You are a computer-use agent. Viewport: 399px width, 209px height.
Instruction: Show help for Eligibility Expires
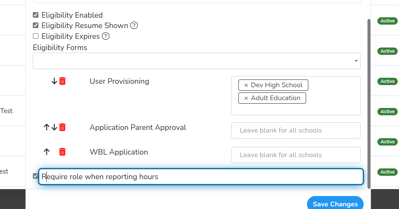pos(106,36)
